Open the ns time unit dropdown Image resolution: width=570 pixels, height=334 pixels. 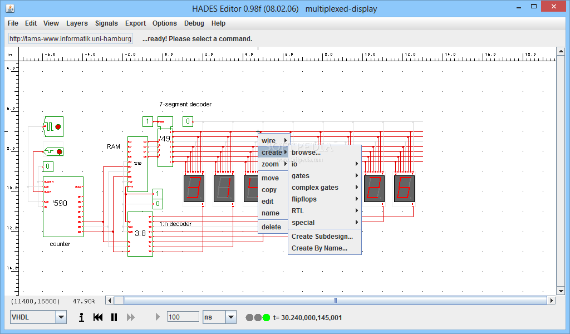click(x=231, y=317)
